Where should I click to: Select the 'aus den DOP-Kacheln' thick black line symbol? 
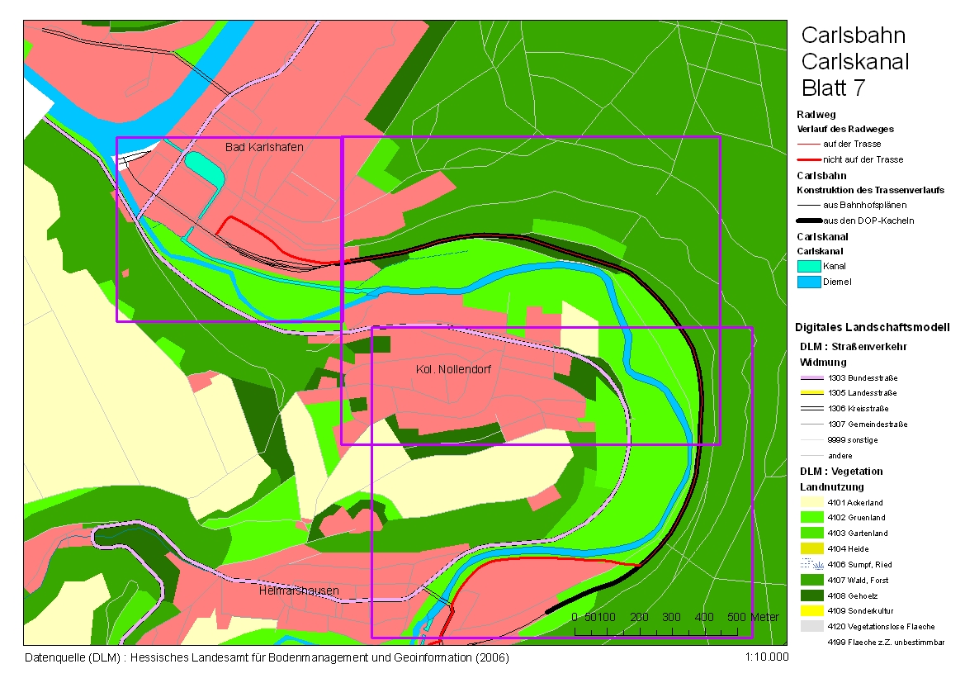(x=809, y=221)
